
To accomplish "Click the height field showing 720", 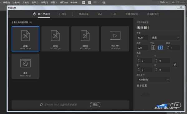I will click(142, 48).
